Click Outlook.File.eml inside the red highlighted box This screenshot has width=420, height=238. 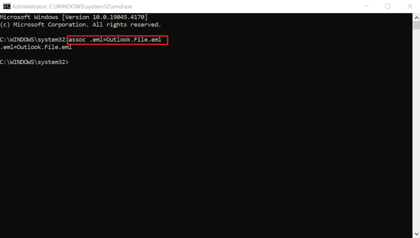click(134, 40)
